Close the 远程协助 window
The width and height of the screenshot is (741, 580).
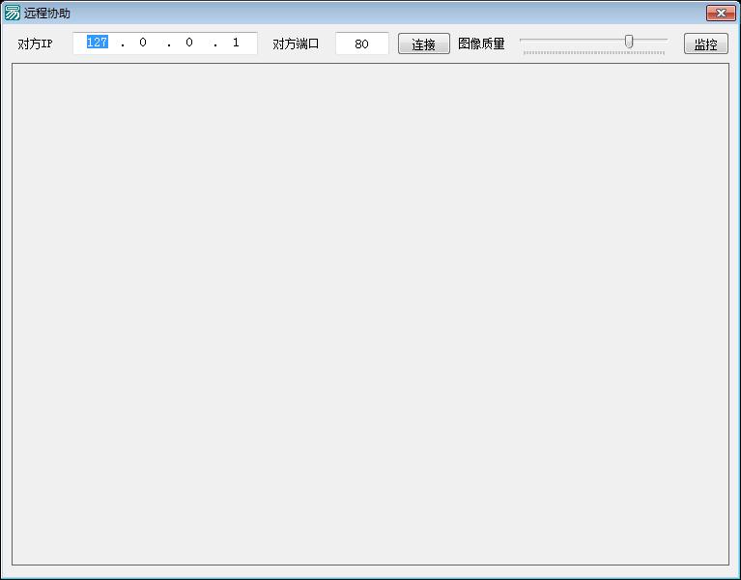coord(721,14)
